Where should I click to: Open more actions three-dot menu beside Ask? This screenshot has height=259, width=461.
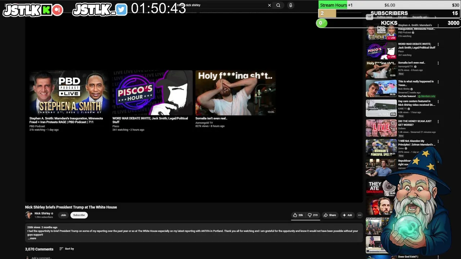359,215
